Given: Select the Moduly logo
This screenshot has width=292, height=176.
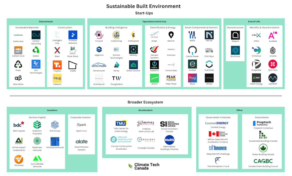Looking at the screenshot, I should [133, 49].
